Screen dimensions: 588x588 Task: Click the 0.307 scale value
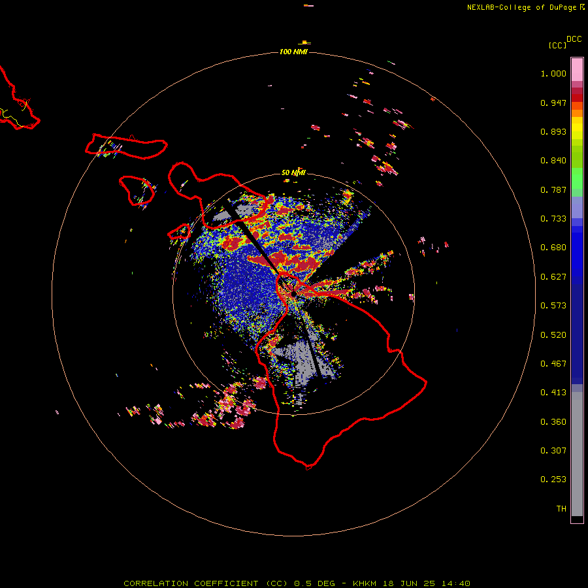point(553,451)
